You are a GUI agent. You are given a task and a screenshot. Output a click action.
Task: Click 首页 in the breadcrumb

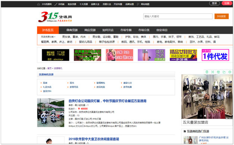pos(49,69)
